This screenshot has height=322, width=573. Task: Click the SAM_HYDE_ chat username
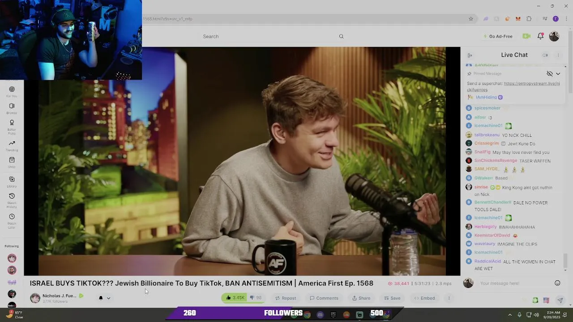point(487,169)
